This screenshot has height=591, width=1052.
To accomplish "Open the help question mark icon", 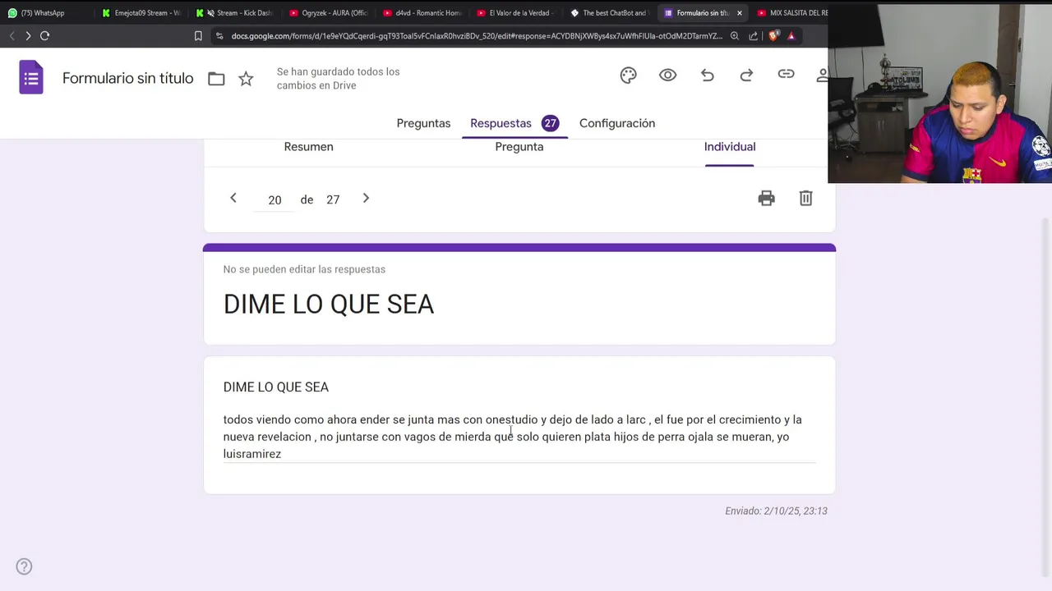I will pyautogui.click(x=24, y=566).
